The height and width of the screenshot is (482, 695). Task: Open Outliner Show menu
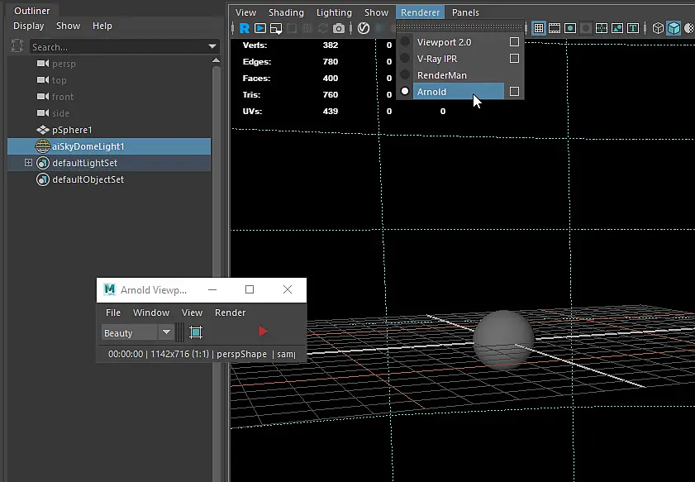point(68,26)
